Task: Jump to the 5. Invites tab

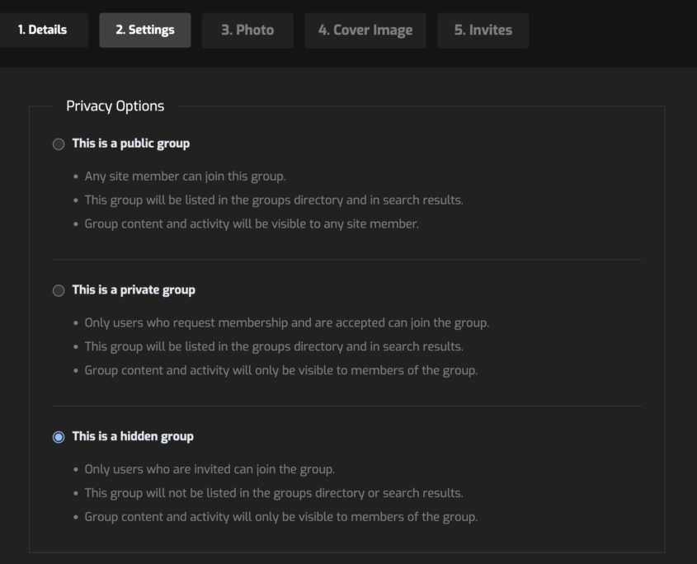Action: 483,30
